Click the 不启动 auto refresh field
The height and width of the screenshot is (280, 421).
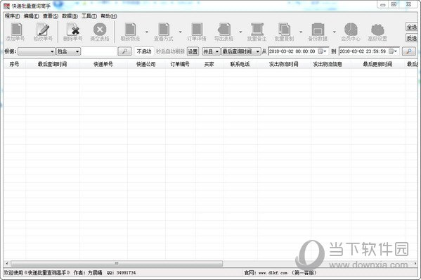point(143,51)
